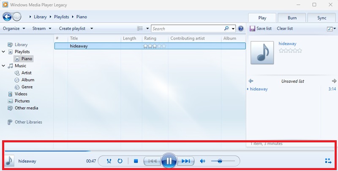Stop playback
Image resolution: width=338 pixels, height=171 pixels.
click(x=136, y=161)
